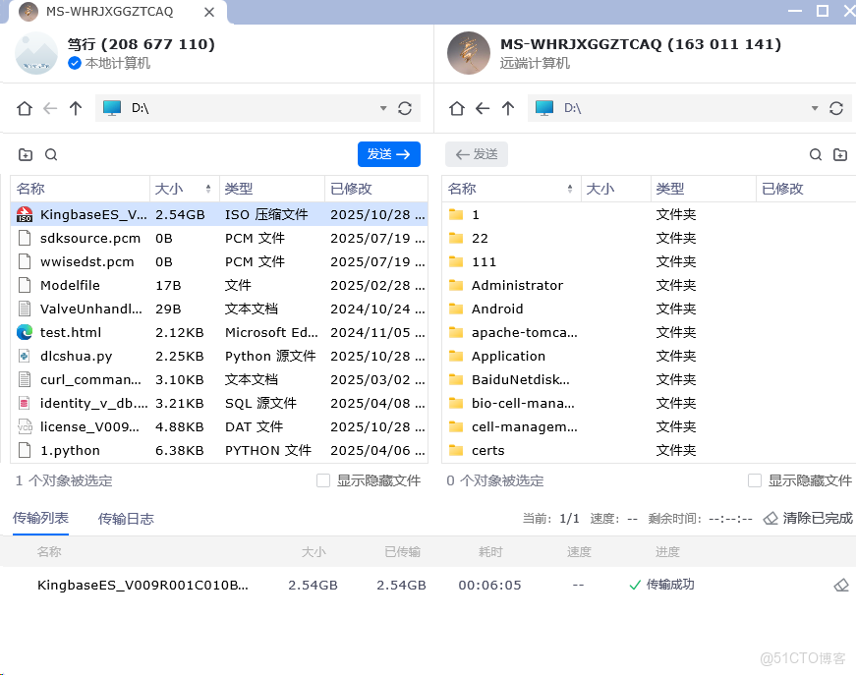856x675 pixels.
Task: Select ValveUnhandl... text document
Action: [x=219, y=309]
